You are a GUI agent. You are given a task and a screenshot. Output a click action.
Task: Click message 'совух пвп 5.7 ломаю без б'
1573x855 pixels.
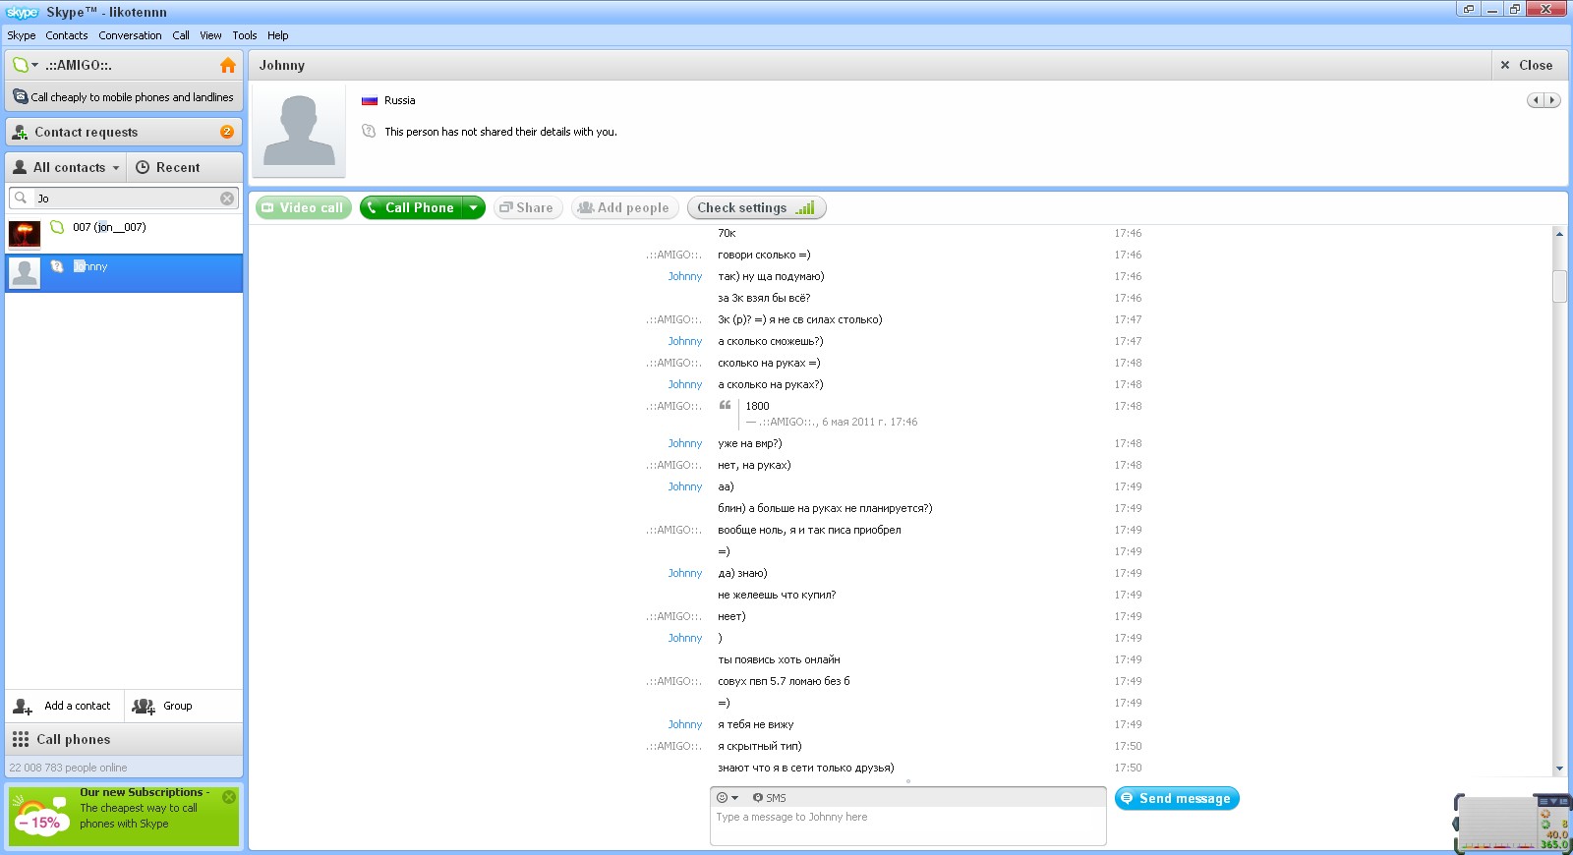(784, 681)
